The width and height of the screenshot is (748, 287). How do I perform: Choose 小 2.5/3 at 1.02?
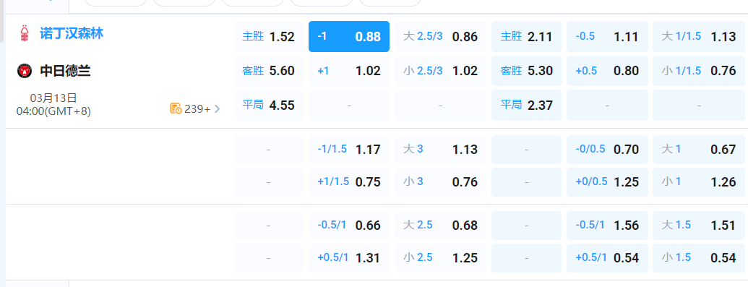440,71
